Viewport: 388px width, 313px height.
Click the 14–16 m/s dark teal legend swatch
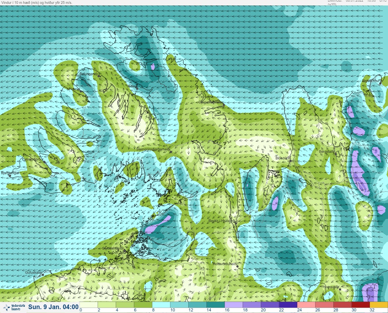[x=215, y=304]
